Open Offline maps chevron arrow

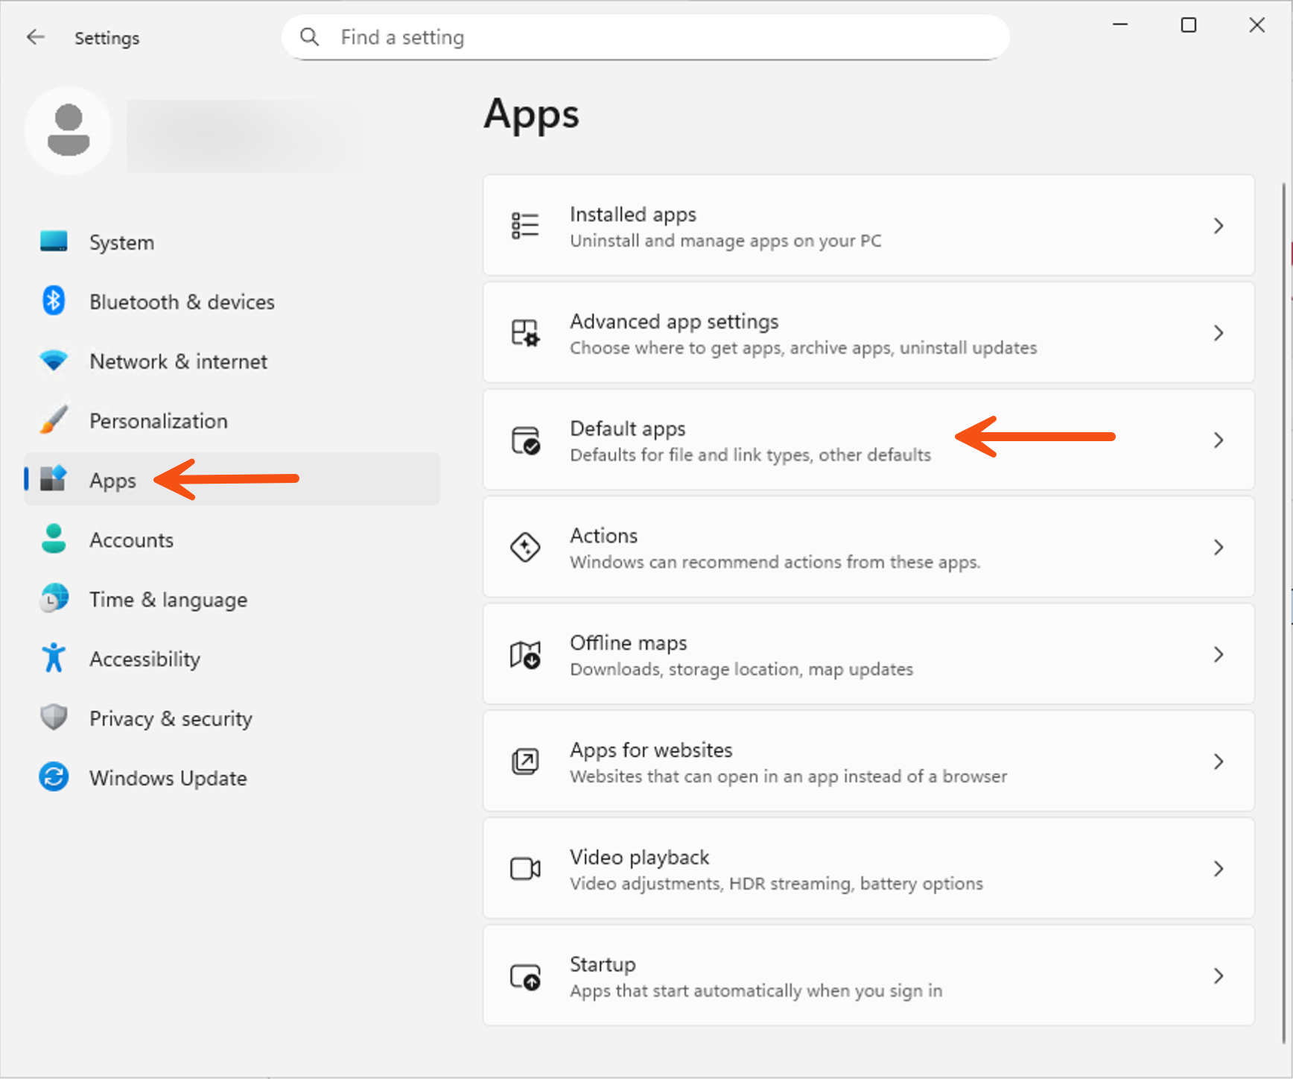(1219, 654)
